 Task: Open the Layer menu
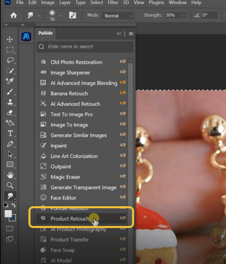pyautogui.click(x=65, y=3)
